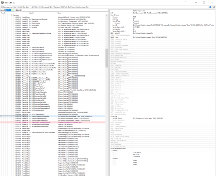This screenshot has height=176, width=216.
Task: Click the scroll up arrow of record list
Action: coord(107,16)
